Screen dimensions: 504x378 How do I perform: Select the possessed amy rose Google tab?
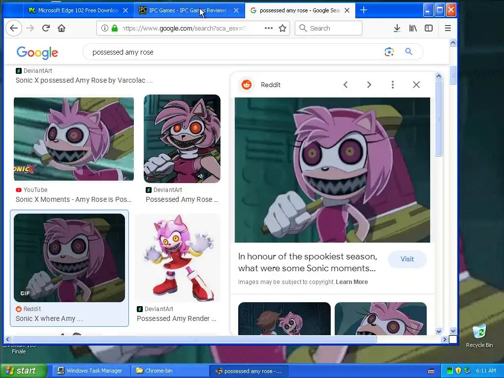point(300,10)
